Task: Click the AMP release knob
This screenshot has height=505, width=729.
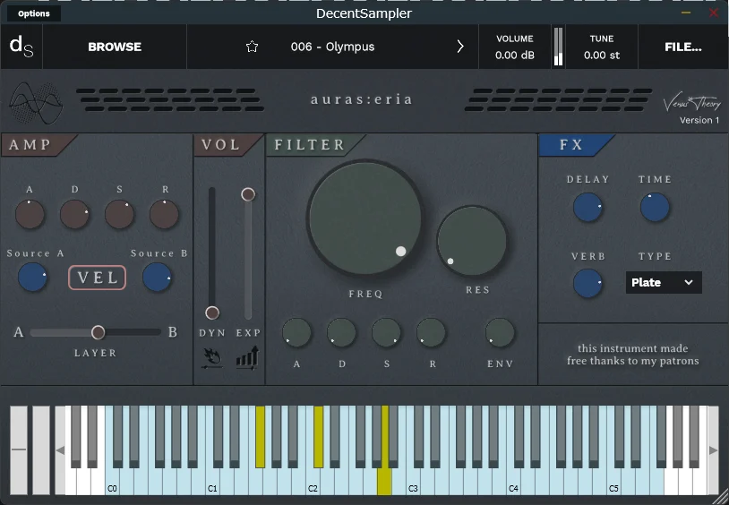Action: coord(164,214)
